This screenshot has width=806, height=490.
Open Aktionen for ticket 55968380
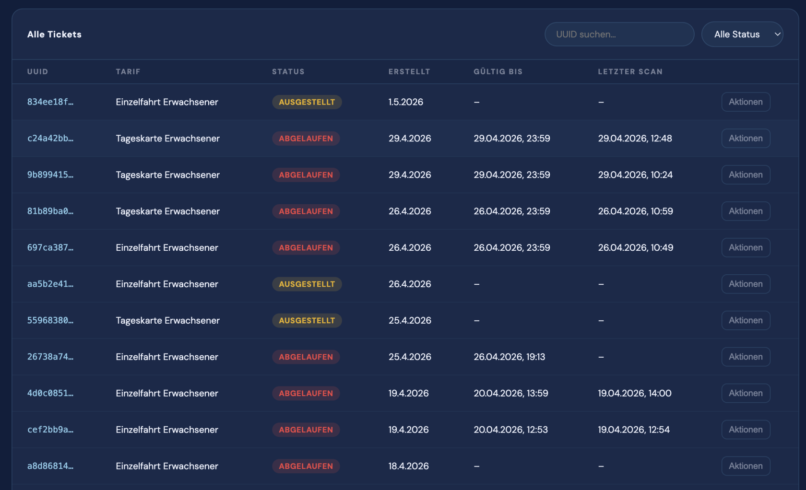pos(746,321)
